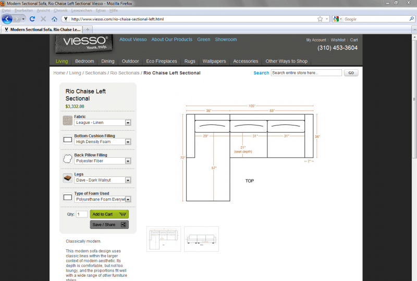Open the Living category
The height and width of the screenshot is (281, 417).
(x=62, y=61)
